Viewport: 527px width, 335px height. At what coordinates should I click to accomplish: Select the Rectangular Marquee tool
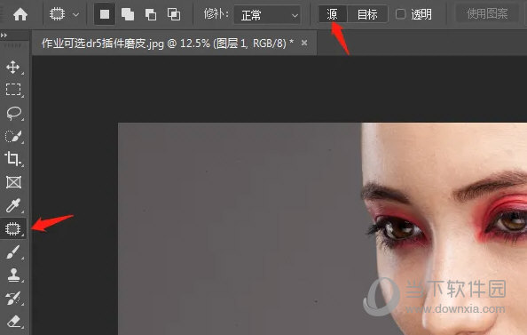13,90
